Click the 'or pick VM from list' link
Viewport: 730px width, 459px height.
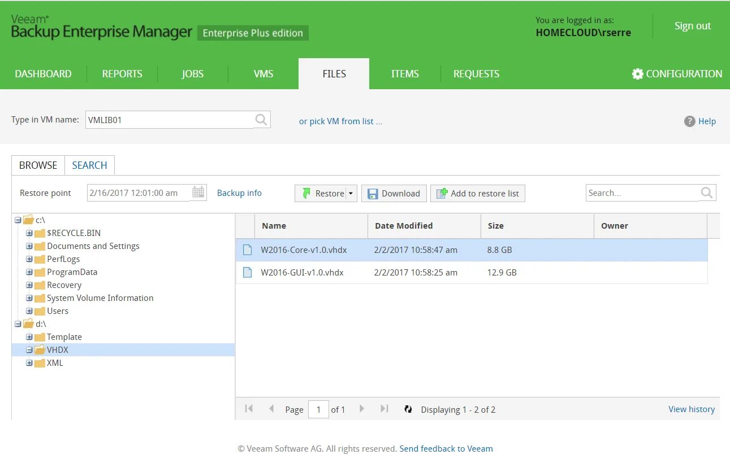tap(341, 121)
